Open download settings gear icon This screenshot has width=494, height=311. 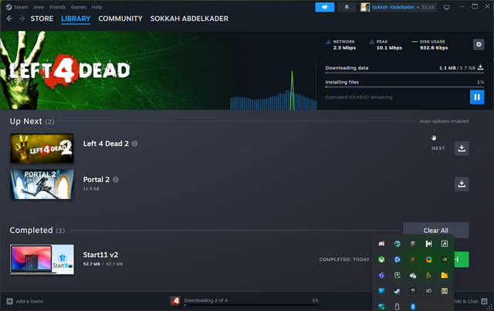tap(479, 45)
